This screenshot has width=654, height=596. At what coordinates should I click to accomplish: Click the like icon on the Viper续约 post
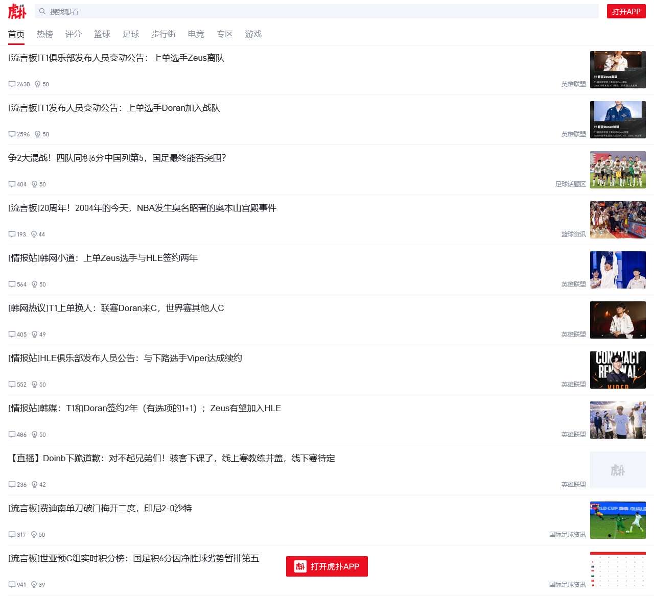34,384
